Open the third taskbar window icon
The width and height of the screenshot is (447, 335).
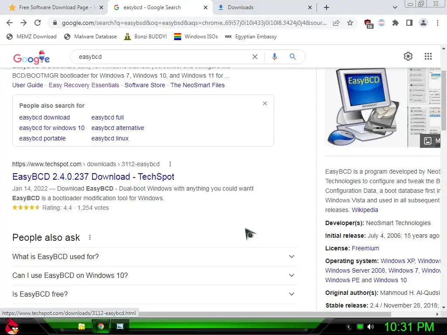pyautogui.click(x=120, y=326)
